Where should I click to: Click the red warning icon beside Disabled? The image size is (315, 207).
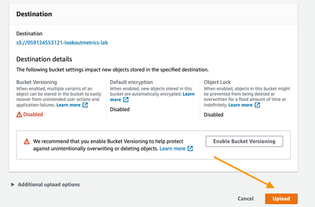(x=19, y=115)
